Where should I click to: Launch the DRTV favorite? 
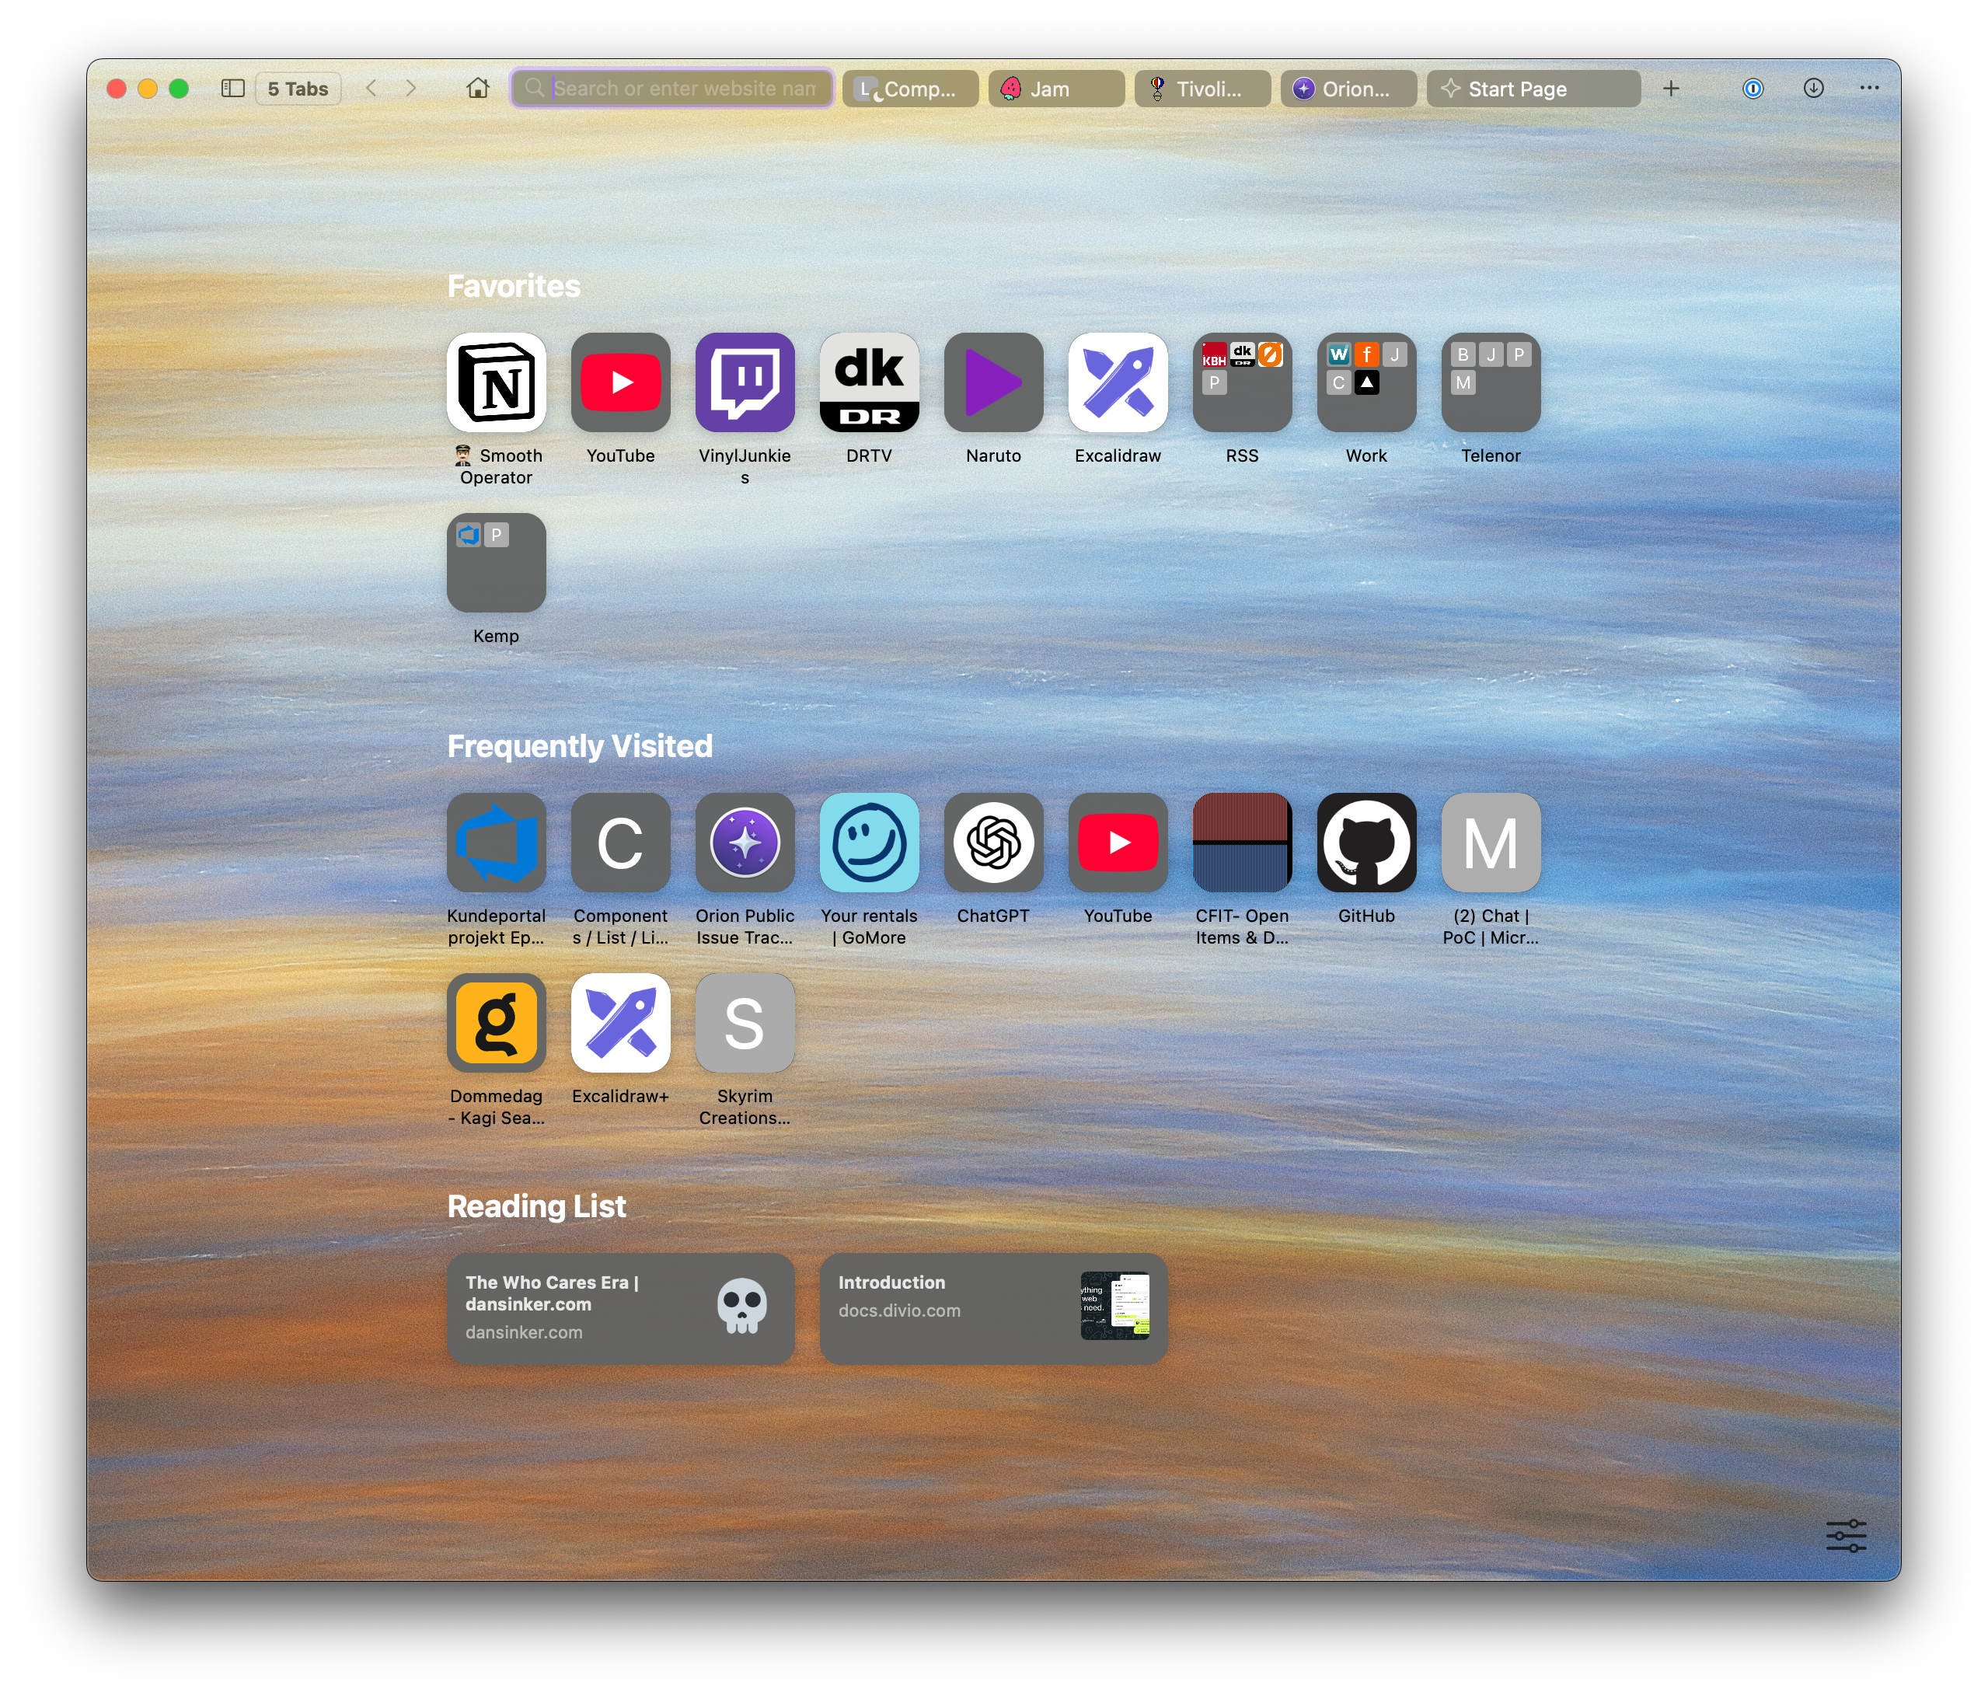click(x=870, y=383)
